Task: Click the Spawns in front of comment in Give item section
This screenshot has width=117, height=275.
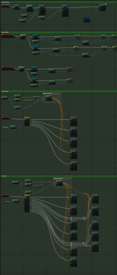Action: tap(62, 178)
